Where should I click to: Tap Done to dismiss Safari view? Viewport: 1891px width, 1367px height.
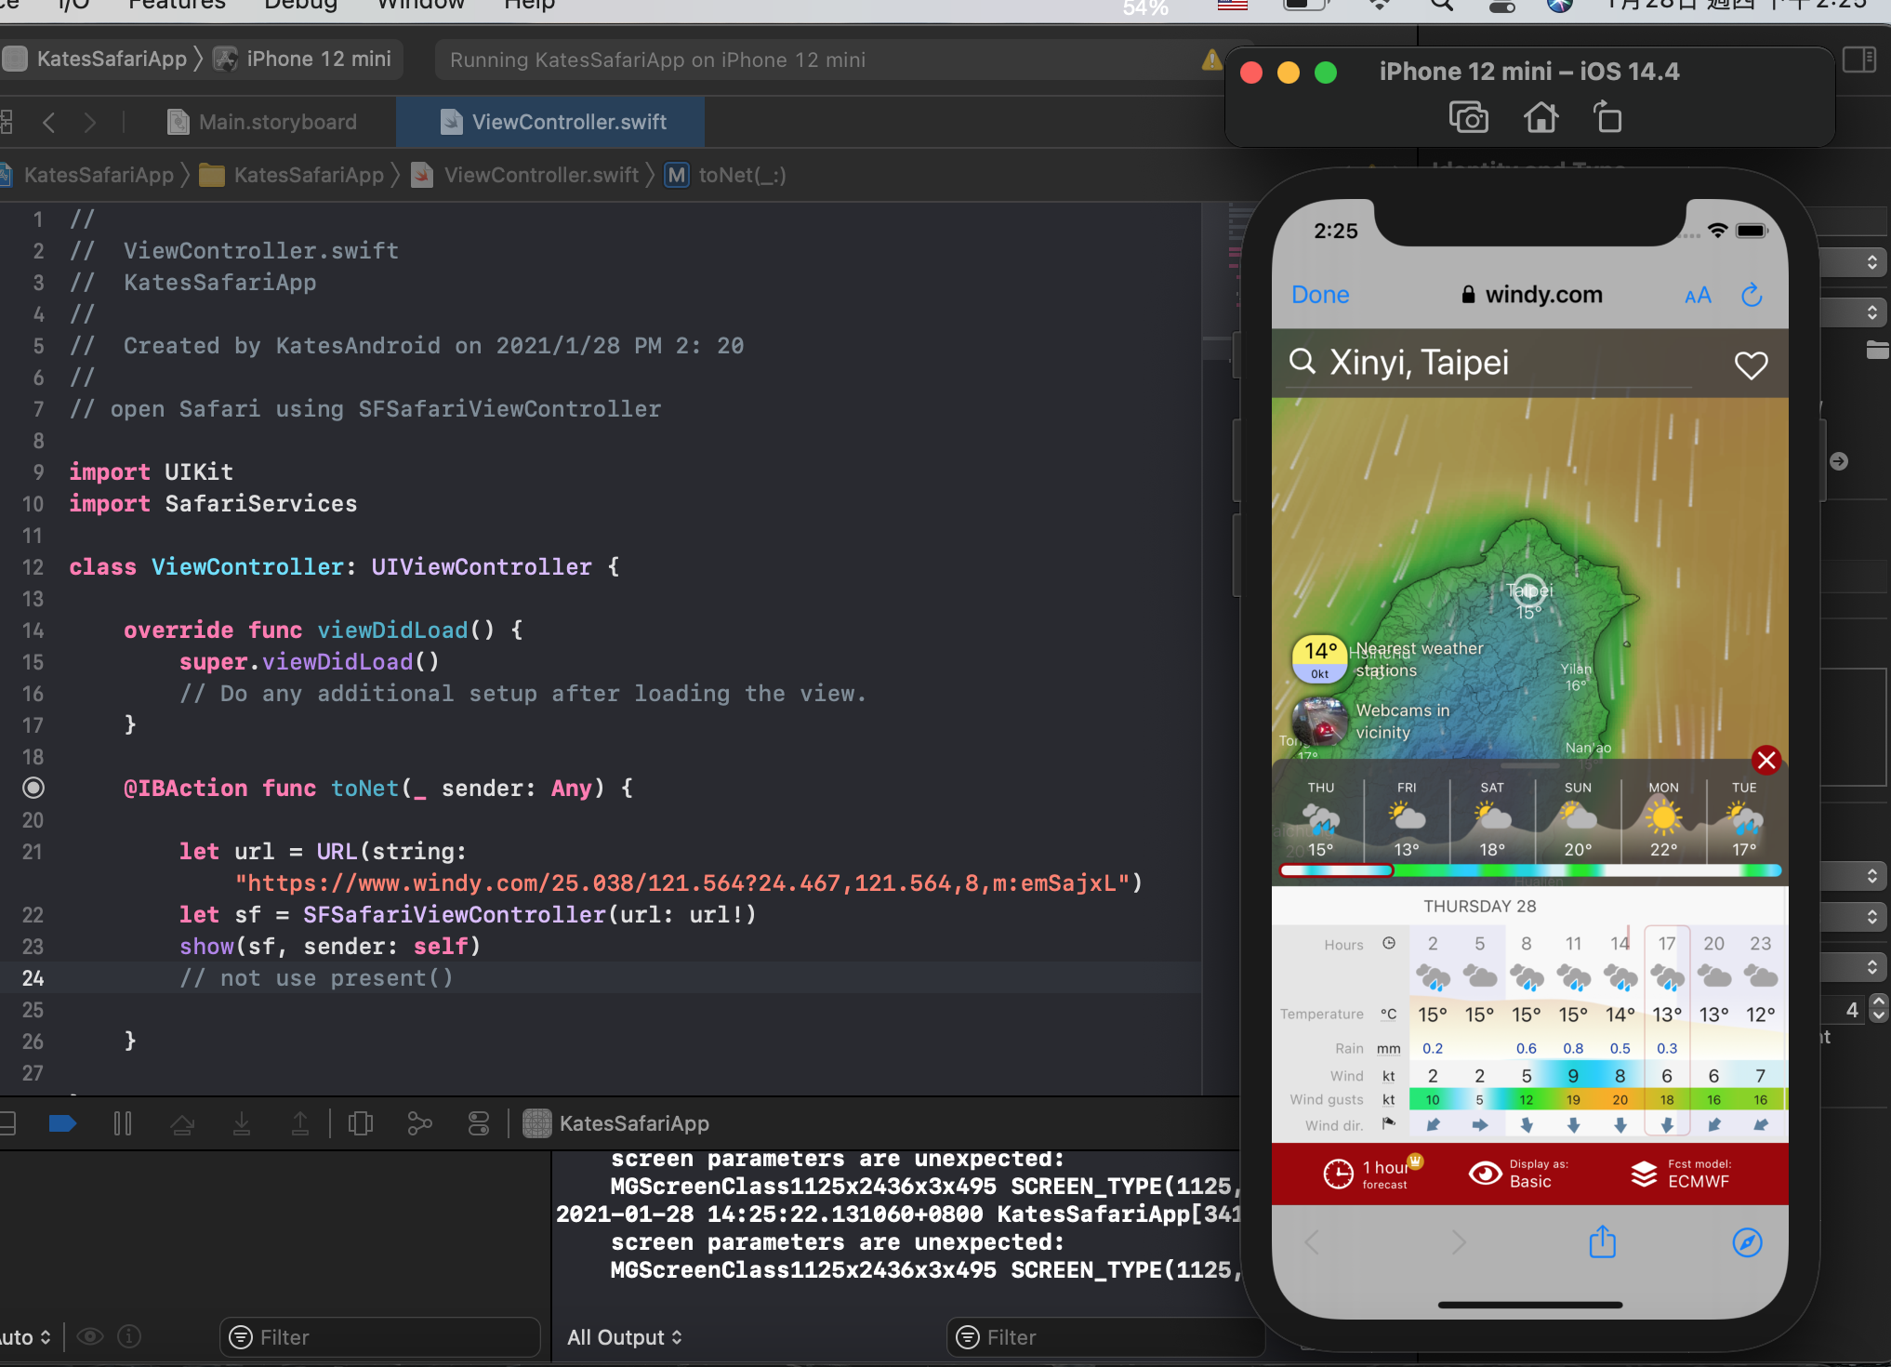tap(1320, 295)
